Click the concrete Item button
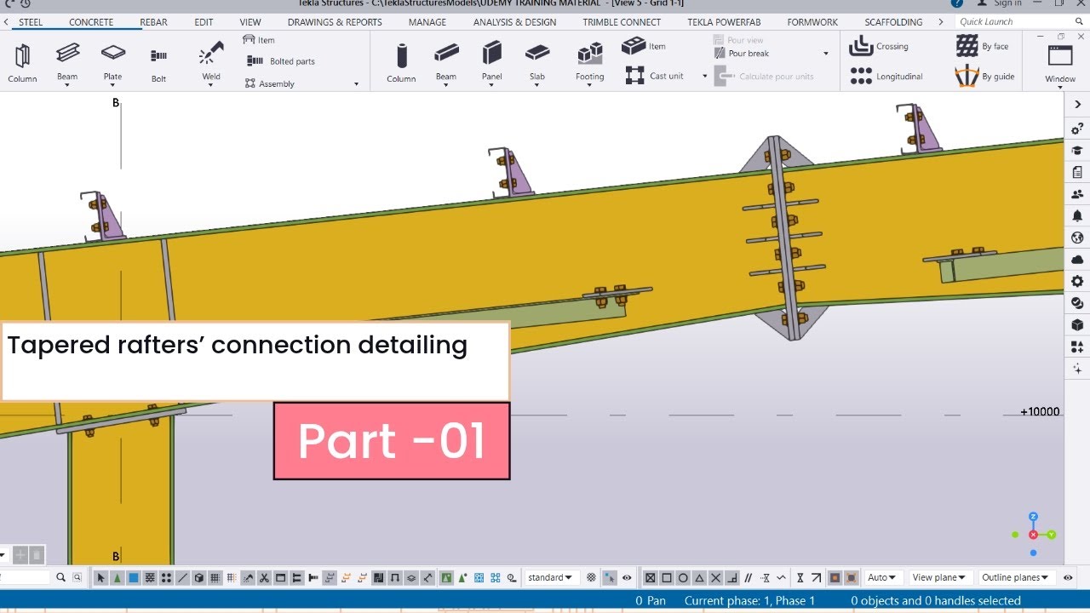Image resolution: width=1090 pixels, height=613 pixels. point(645,46)
